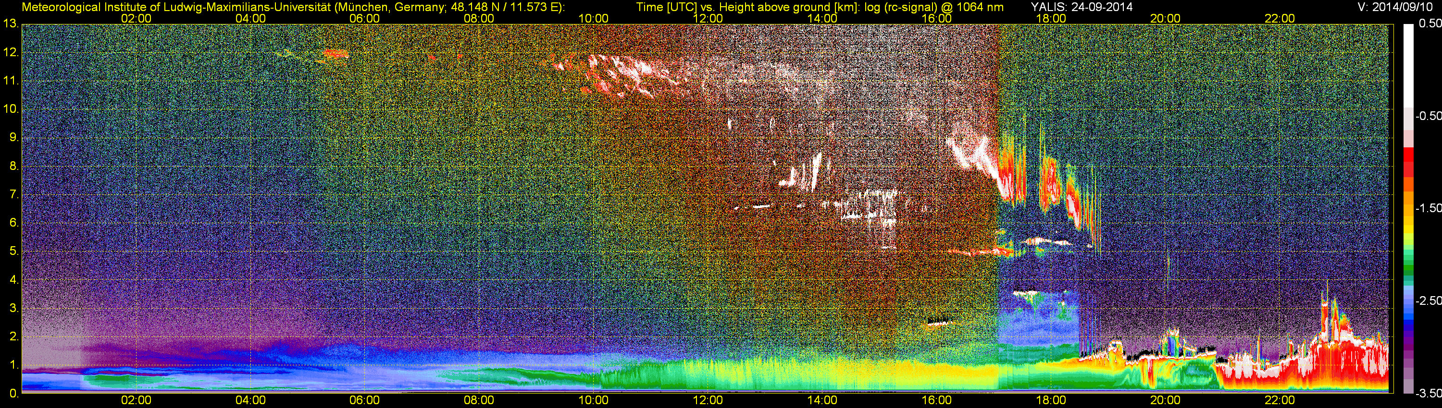
Task: Click the 3 km height axis label
Action: click(13, 309)
